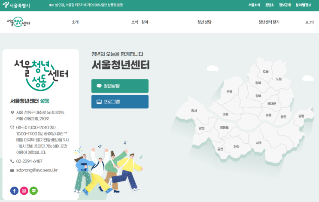Open the green chat blog icon
Screen dimensions: 319x202
tap(33, 190)
